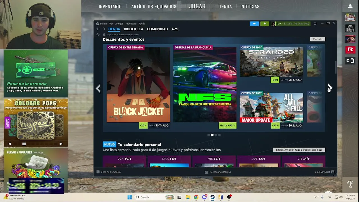Open the Windows Start menu

tap(130, 197)
